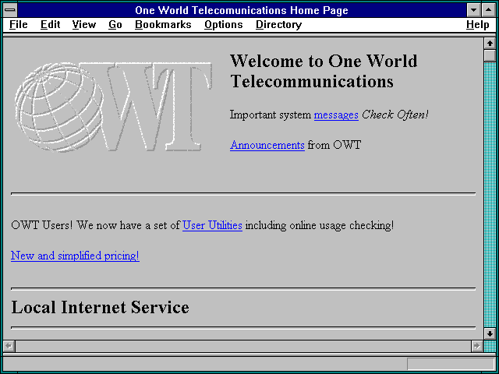Click the Welcome to One World Telecommunications heading
Viewport: 499px width, 374px height.
[324, 71]
